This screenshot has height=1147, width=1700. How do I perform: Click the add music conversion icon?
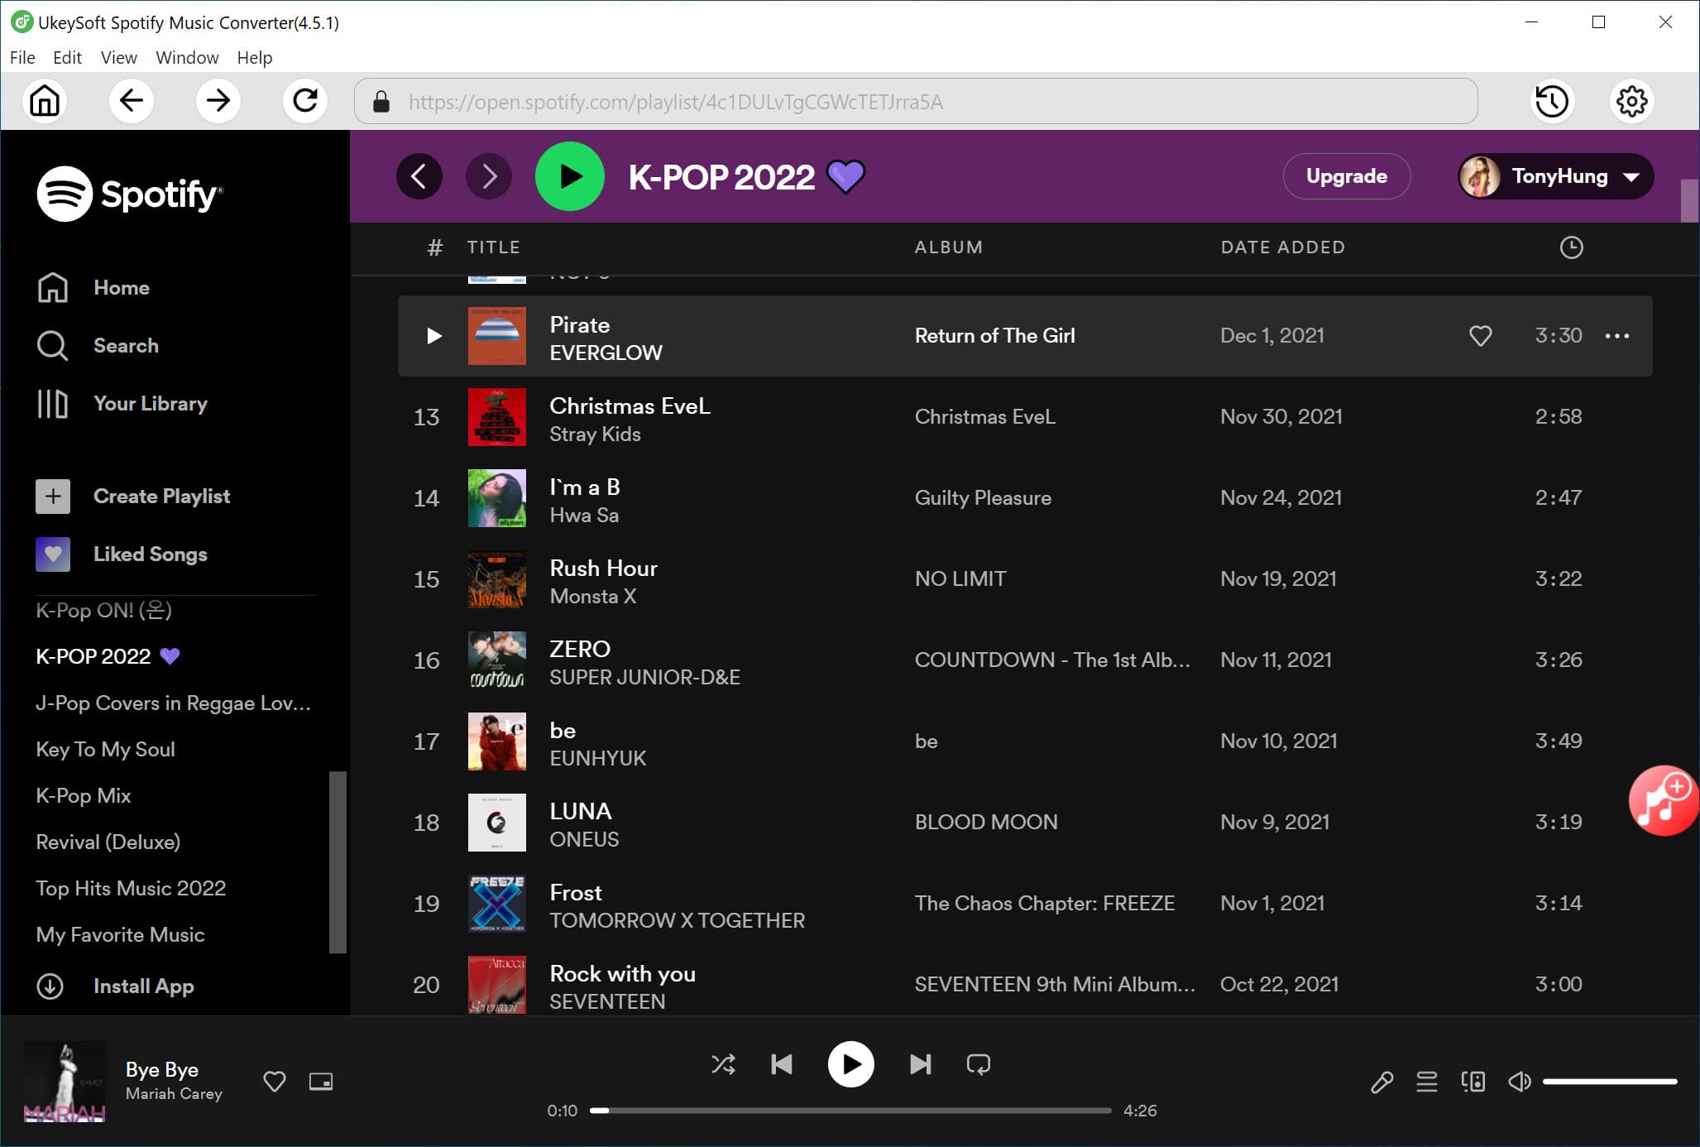point(1660,805)
